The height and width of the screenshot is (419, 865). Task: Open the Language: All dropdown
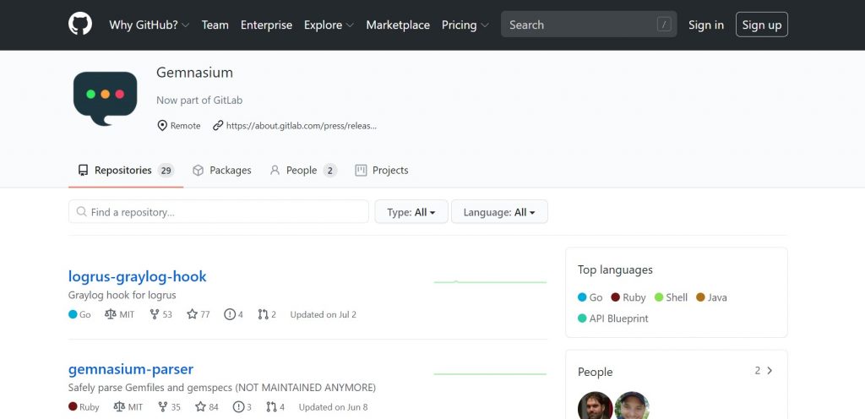[x=499, y=212]
